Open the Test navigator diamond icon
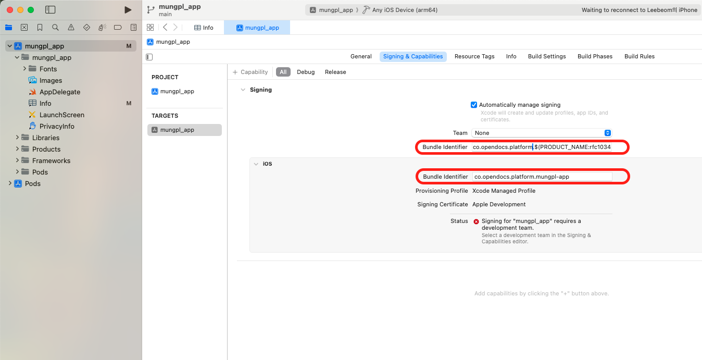Image resolution: width=702 pixels, height=360 pixels. tap(86, 27)
